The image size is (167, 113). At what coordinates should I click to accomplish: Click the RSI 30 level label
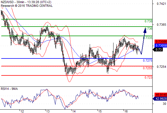coord(164,104)
